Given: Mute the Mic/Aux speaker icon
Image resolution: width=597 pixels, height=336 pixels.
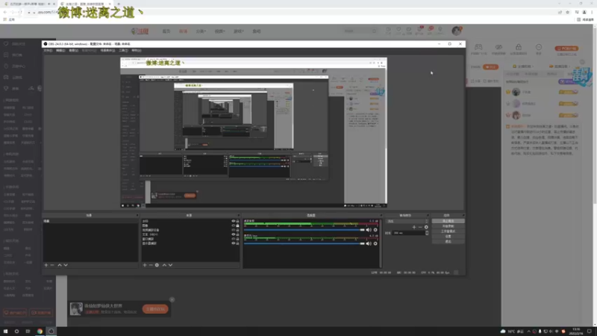Looking at the screenshot, I should tap(368, 243).
